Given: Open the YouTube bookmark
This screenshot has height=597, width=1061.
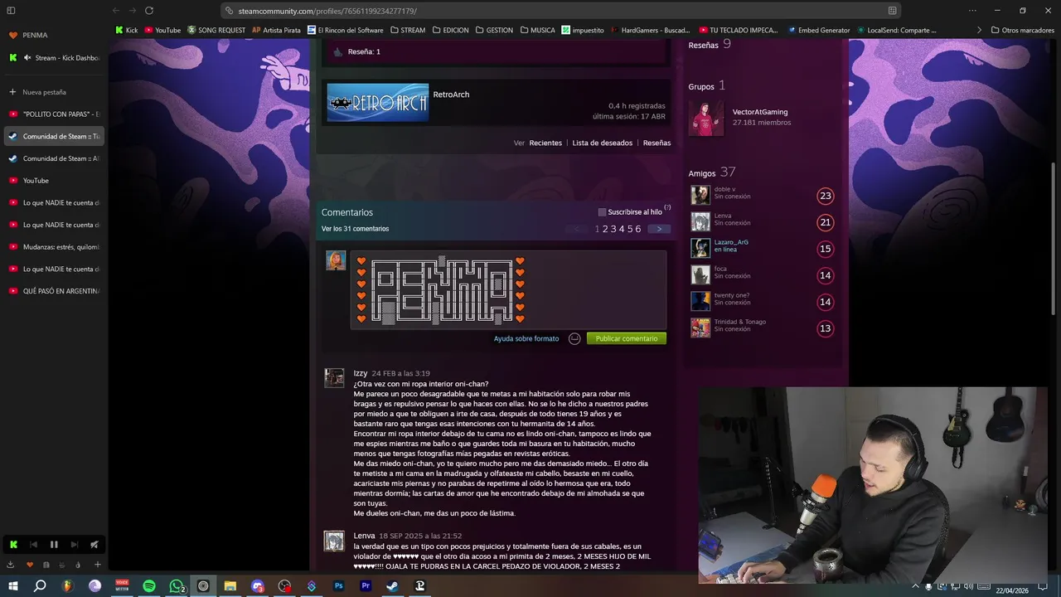Looking at the screenshot, I should (x=162, y=30).
